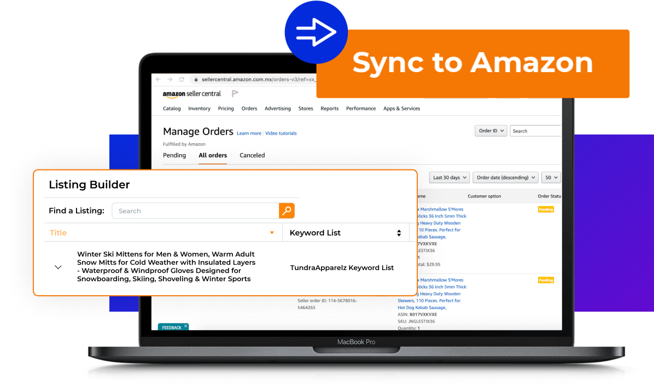Click the Video tutorials link
The image size is (654, 386).
tap(281, 133)
